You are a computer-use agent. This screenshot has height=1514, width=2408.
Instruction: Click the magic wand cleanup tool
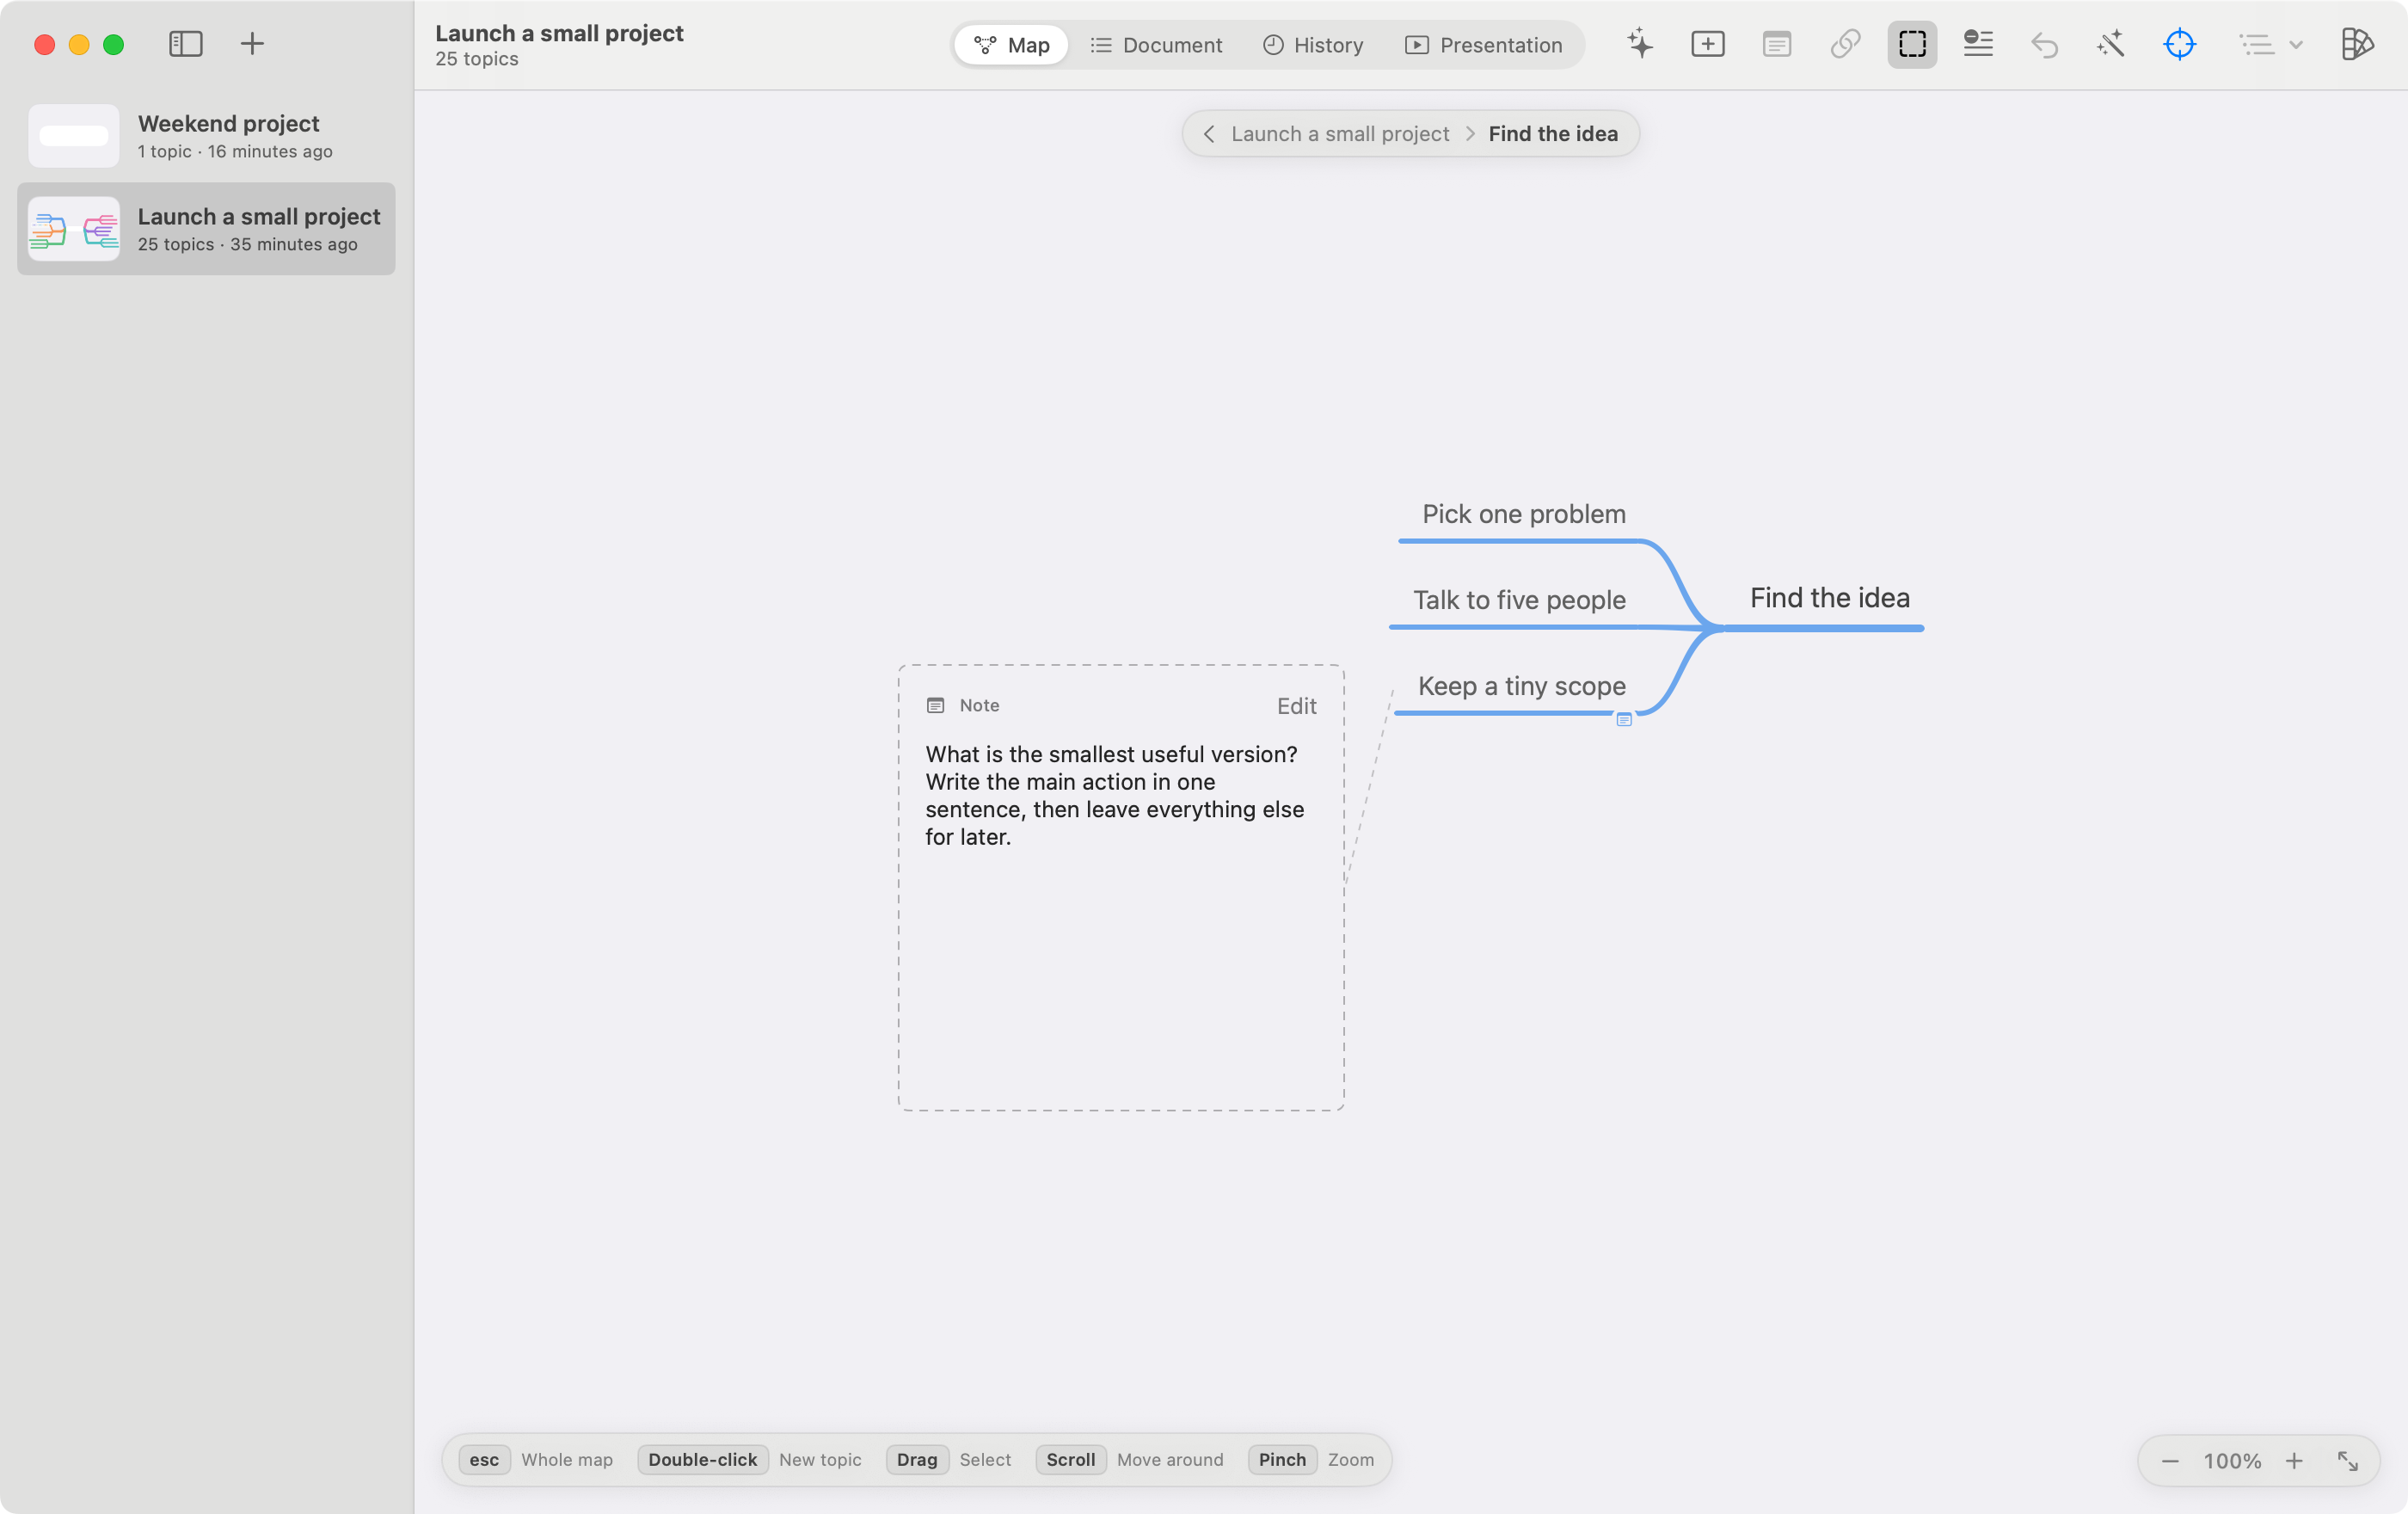tap(2110, 44)
